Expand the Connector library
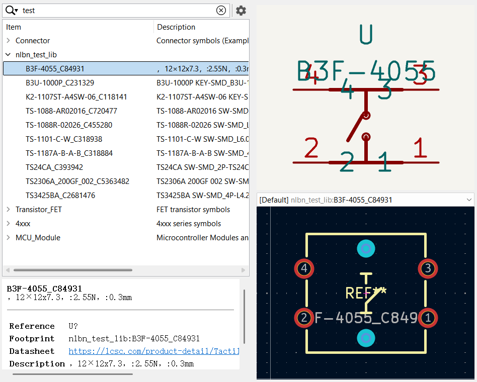477x382 pixels. (8, 41)
